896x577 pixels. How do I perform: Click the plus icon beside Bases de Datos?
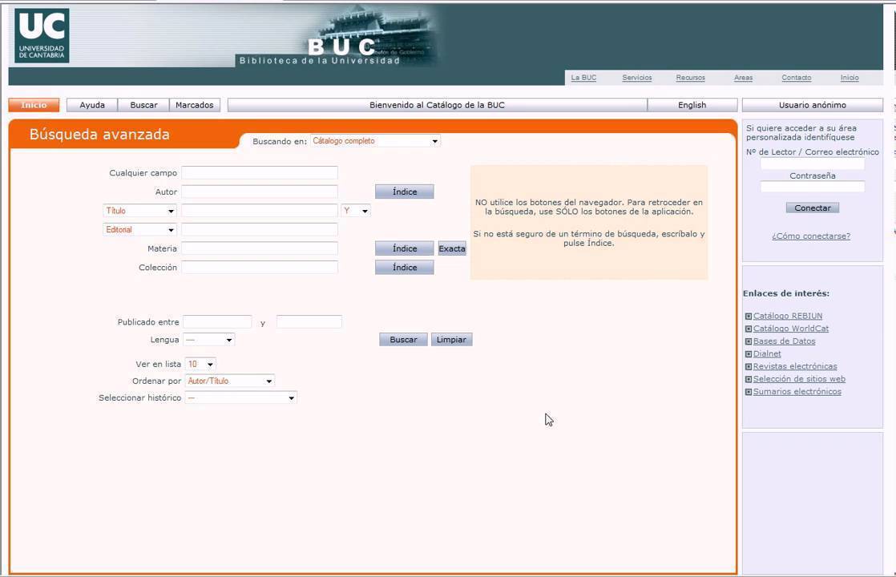click(x=749, y=341)
